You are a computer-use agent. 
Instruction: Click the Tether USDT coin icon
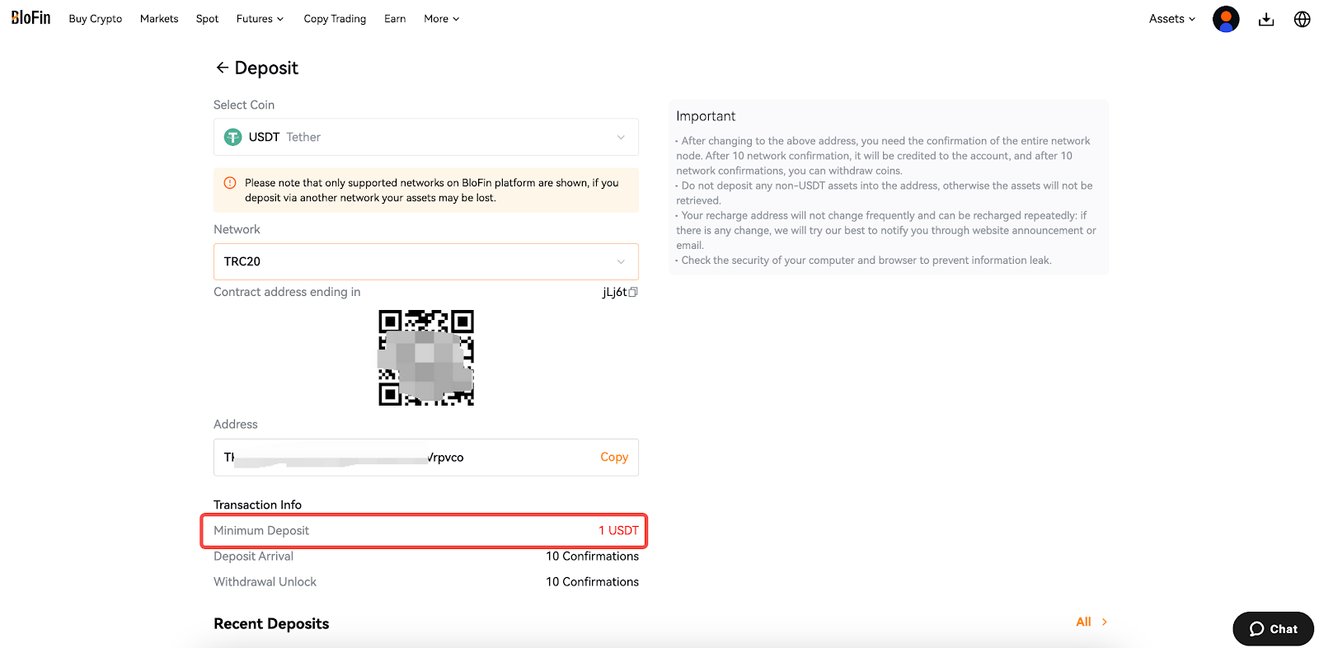click(x=233, y=137)
